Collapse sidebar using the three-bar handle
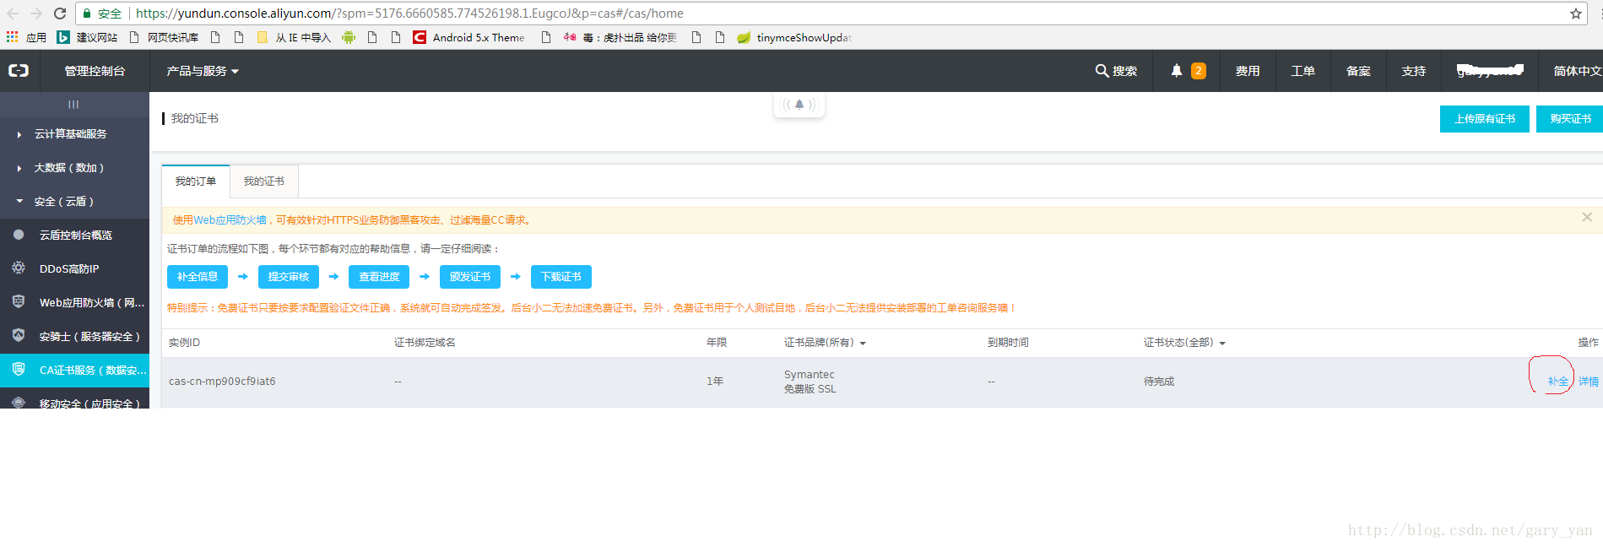 (74, 105)
